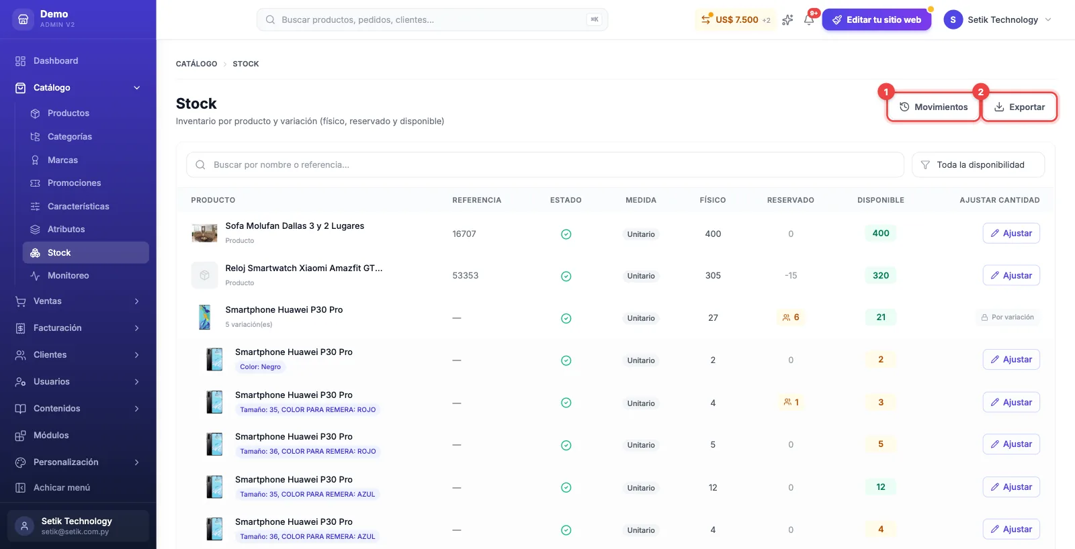The height and width of the screenshot is (549, 1075).
Task: Click the sparkle AI assistant icon
Action: pos(787,19)
